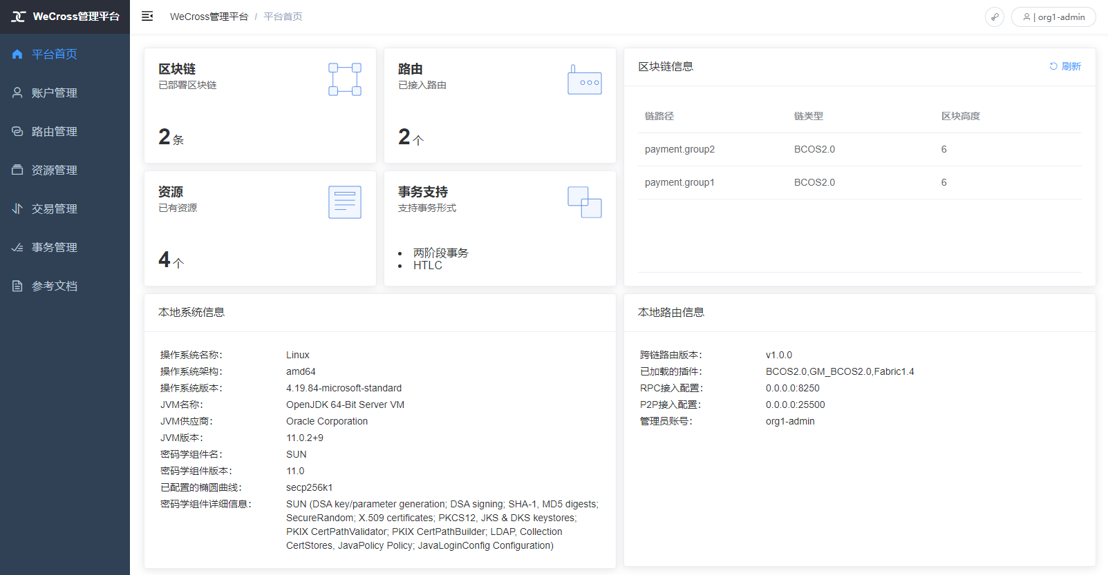1108x575 pixels.
Task: Open the 参考文档 menu item
Action: click(x=65, y=286)
